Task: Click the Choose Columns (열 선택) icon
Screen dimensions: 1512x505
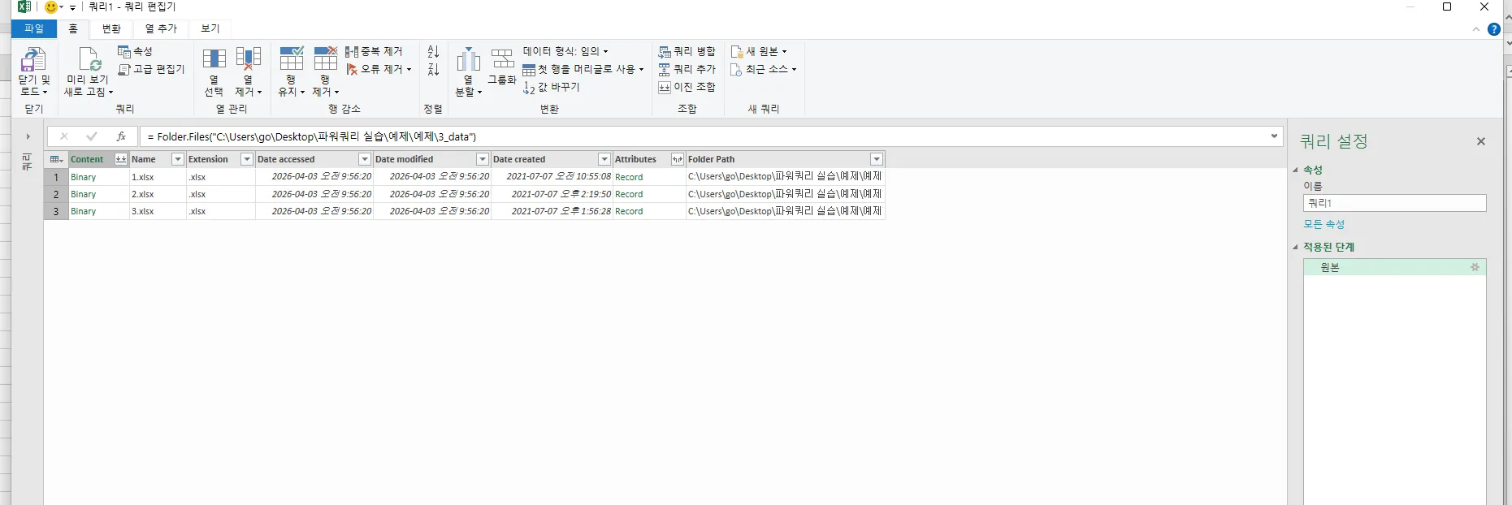Action: click(x=214, y=58)
